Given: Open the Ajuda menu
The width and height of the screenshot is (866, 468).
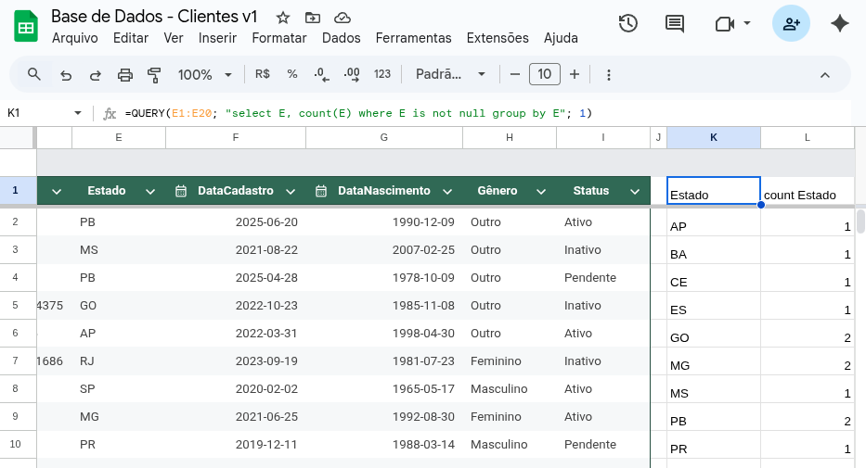Looking at the screenshot, I should coord(562,38).
